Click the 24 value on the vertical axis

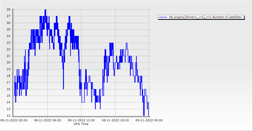point(8,36)
